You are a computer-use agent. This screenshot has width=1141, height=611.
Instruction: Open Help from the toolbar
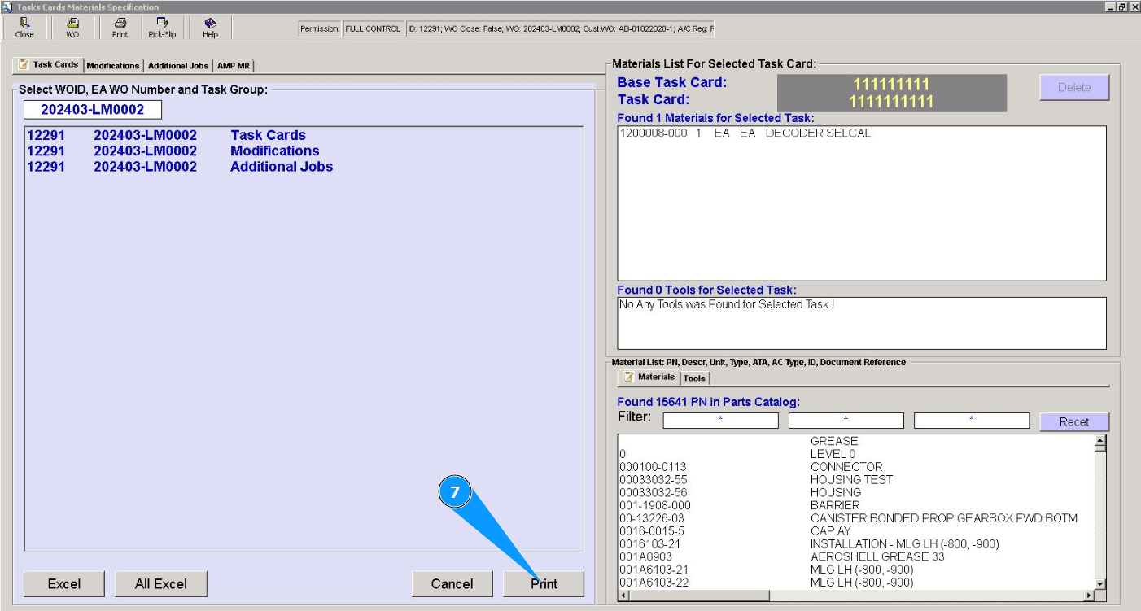click(210, 28)
